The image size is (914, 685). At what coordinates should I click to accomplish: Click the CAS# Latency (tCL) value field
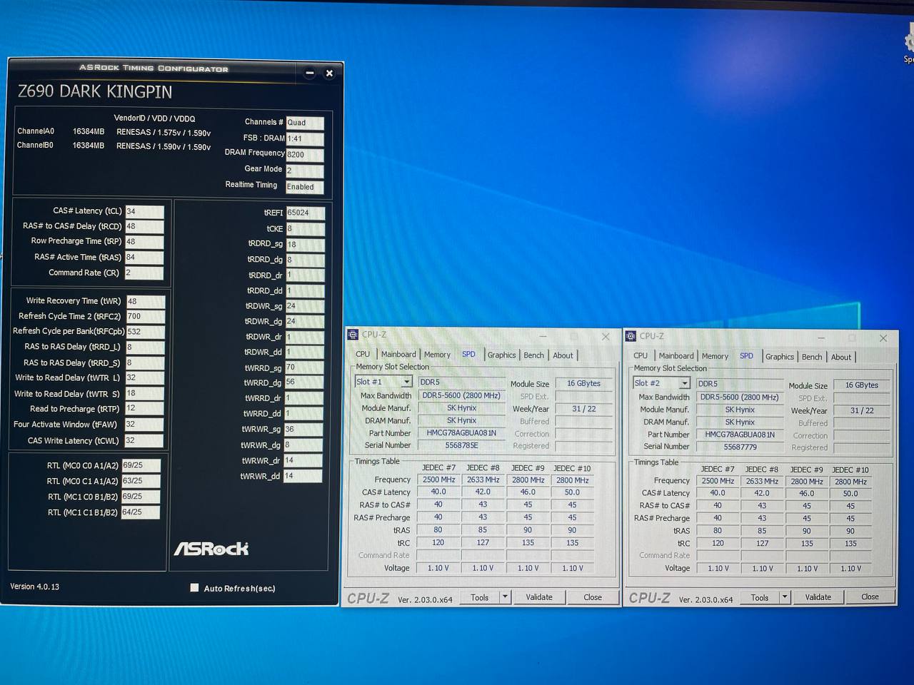[x=144, y=211]
